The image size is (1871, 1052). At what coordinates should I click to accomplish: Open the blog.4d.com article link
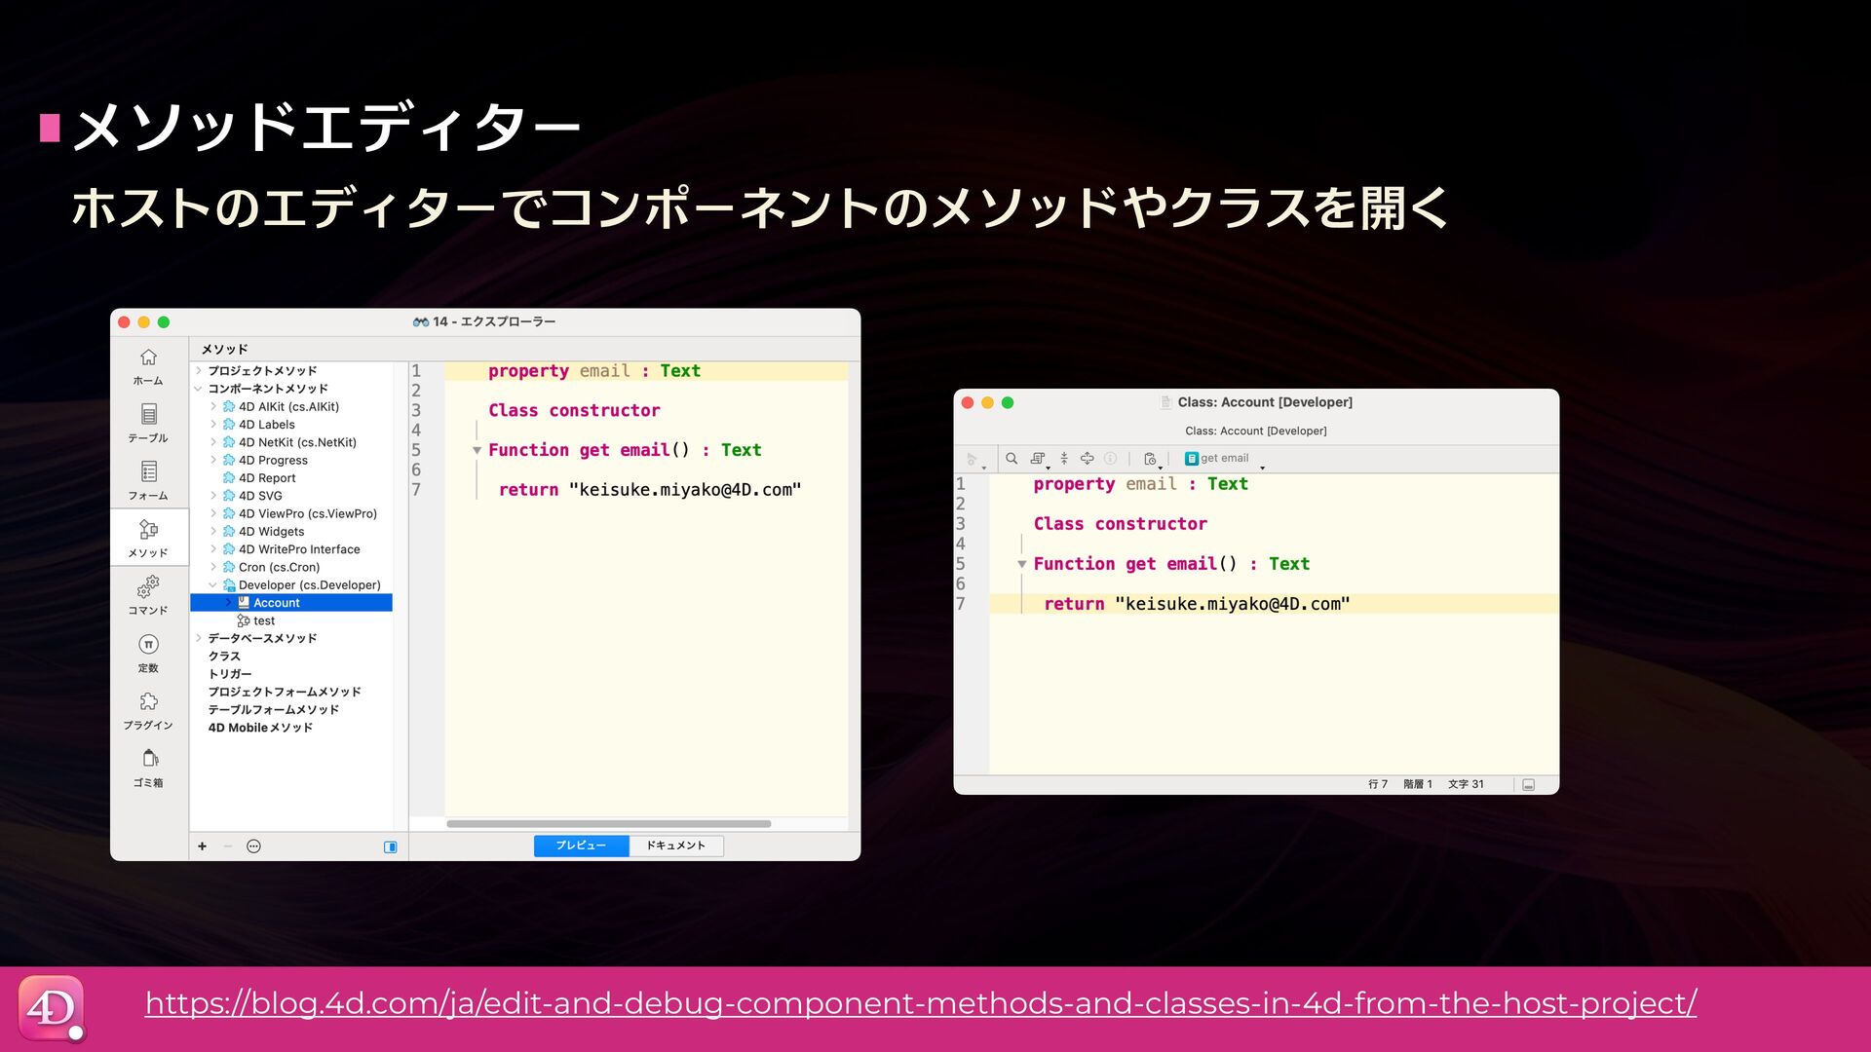pos(921,1003)
